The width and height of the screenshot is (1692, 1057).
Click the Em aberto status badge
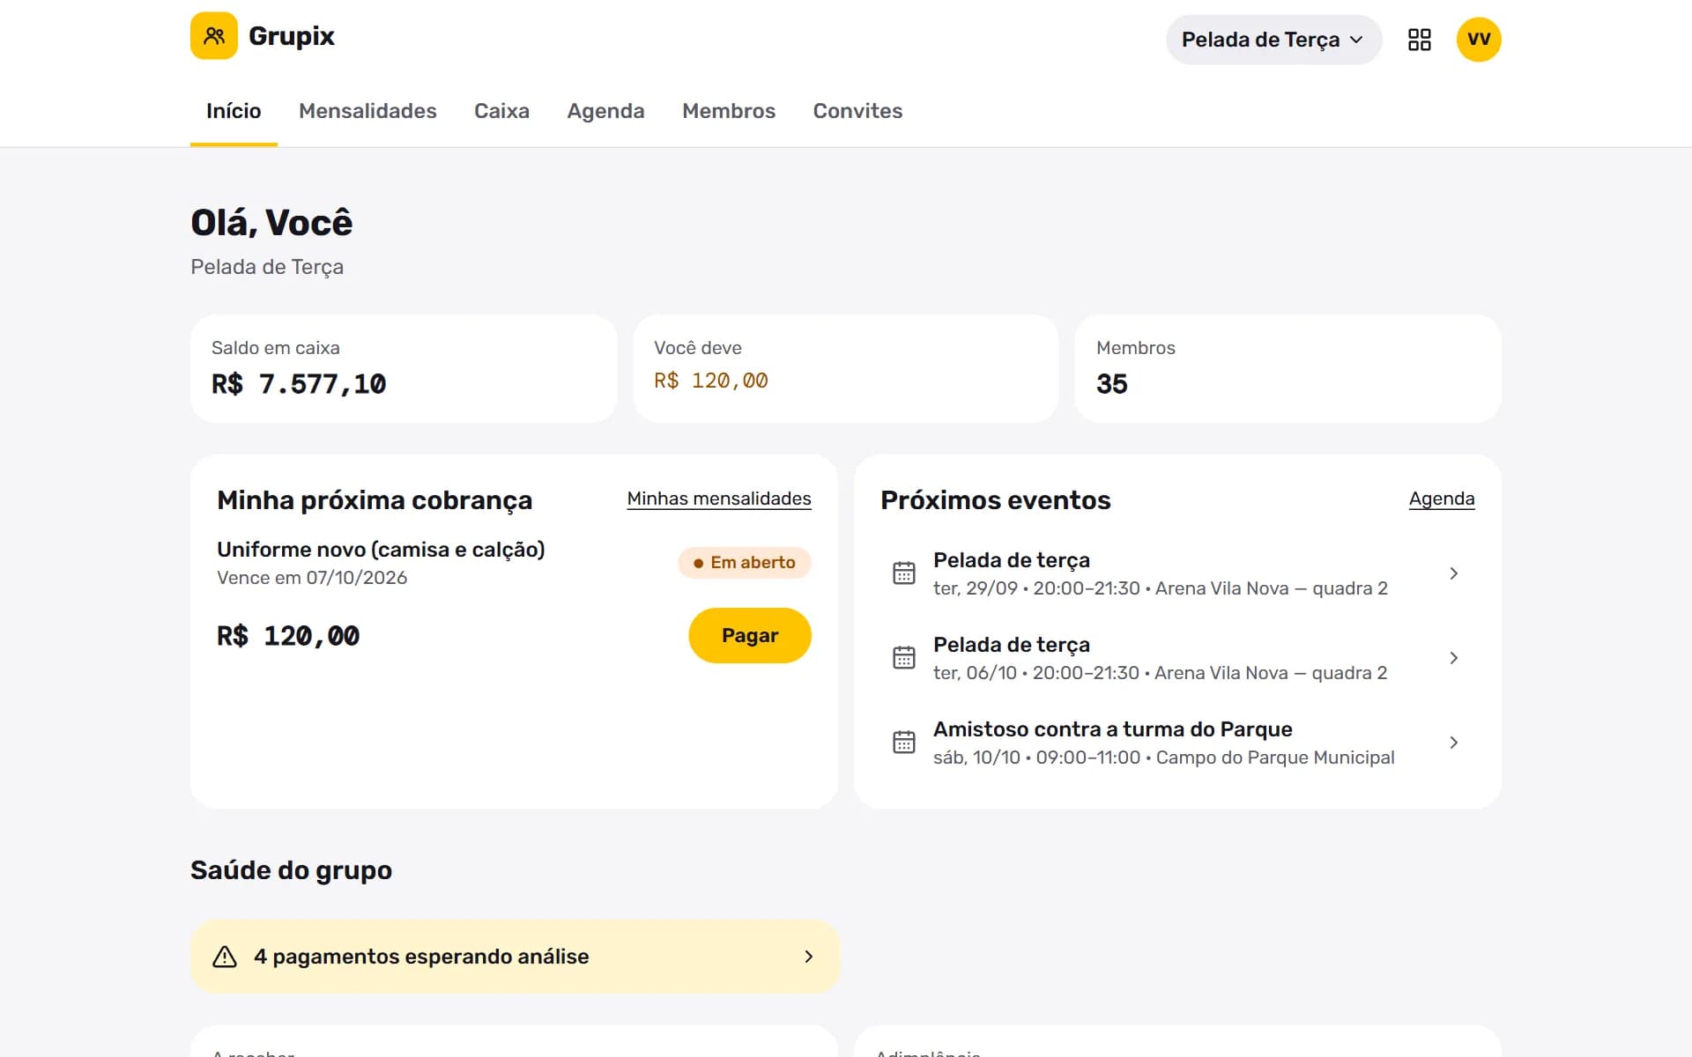click(745, 562)
